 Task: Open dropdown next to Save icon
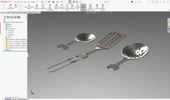[55, 2]
